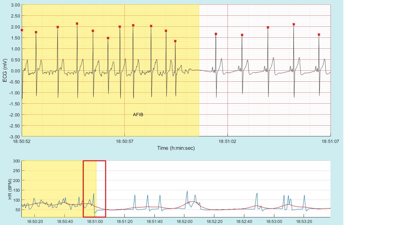Screen dimensions: 397x225
Task: Select the rightmost R-peak marker on ECG plot
Action: pos(319,35)
